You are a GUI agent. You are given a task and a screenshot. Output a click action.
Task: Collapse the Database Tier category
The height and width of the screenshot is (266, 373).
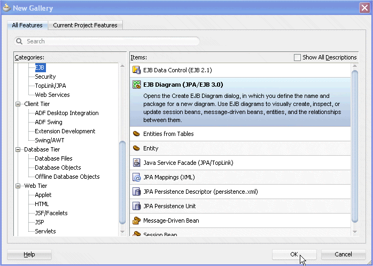[x=18, y=149]
